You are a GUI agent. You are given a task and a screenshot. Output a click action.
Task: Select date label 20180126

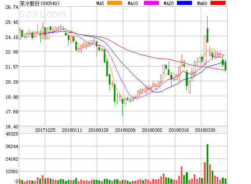98,130
